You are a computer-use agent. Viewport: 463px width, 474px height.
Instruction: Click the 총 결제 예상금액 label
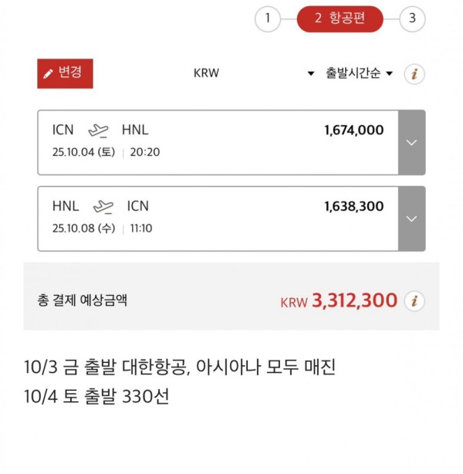pyautogui.click(x=83, y=300)
